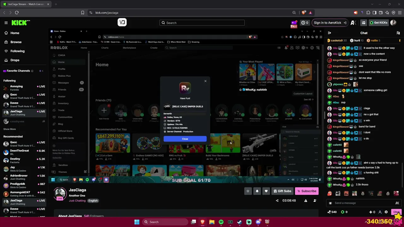Open the user profile avatar menu
Viewport: 404px width, 227px height.
point(393,23)
